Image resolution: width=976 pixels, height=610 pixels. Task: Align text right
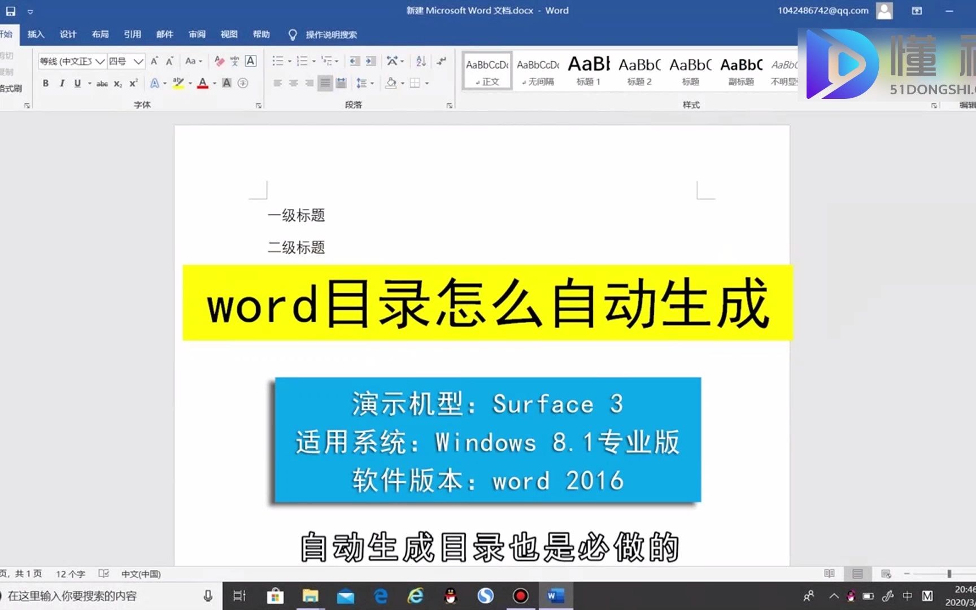pos(310,83)
